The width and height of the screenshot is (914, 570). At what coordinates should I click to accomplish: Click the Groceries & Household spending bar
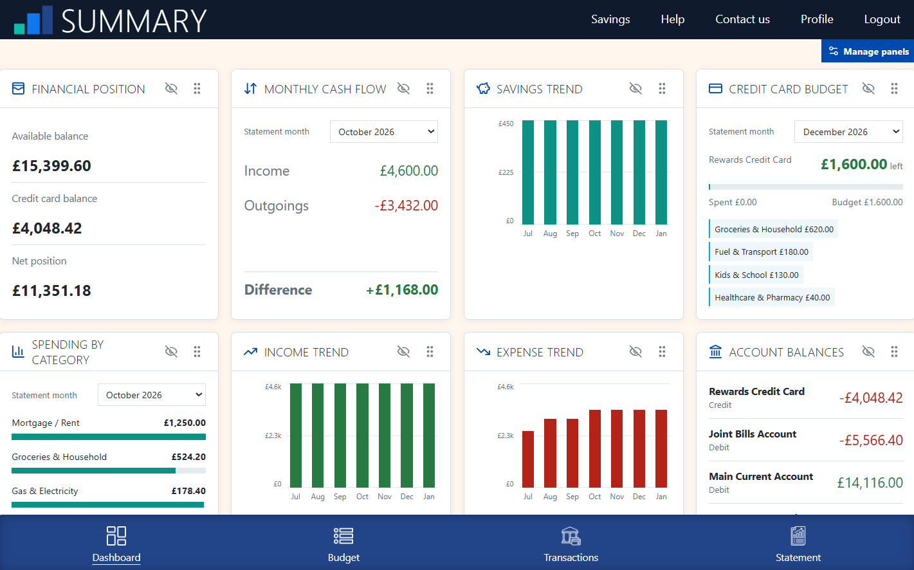click(x=109, y=471)
